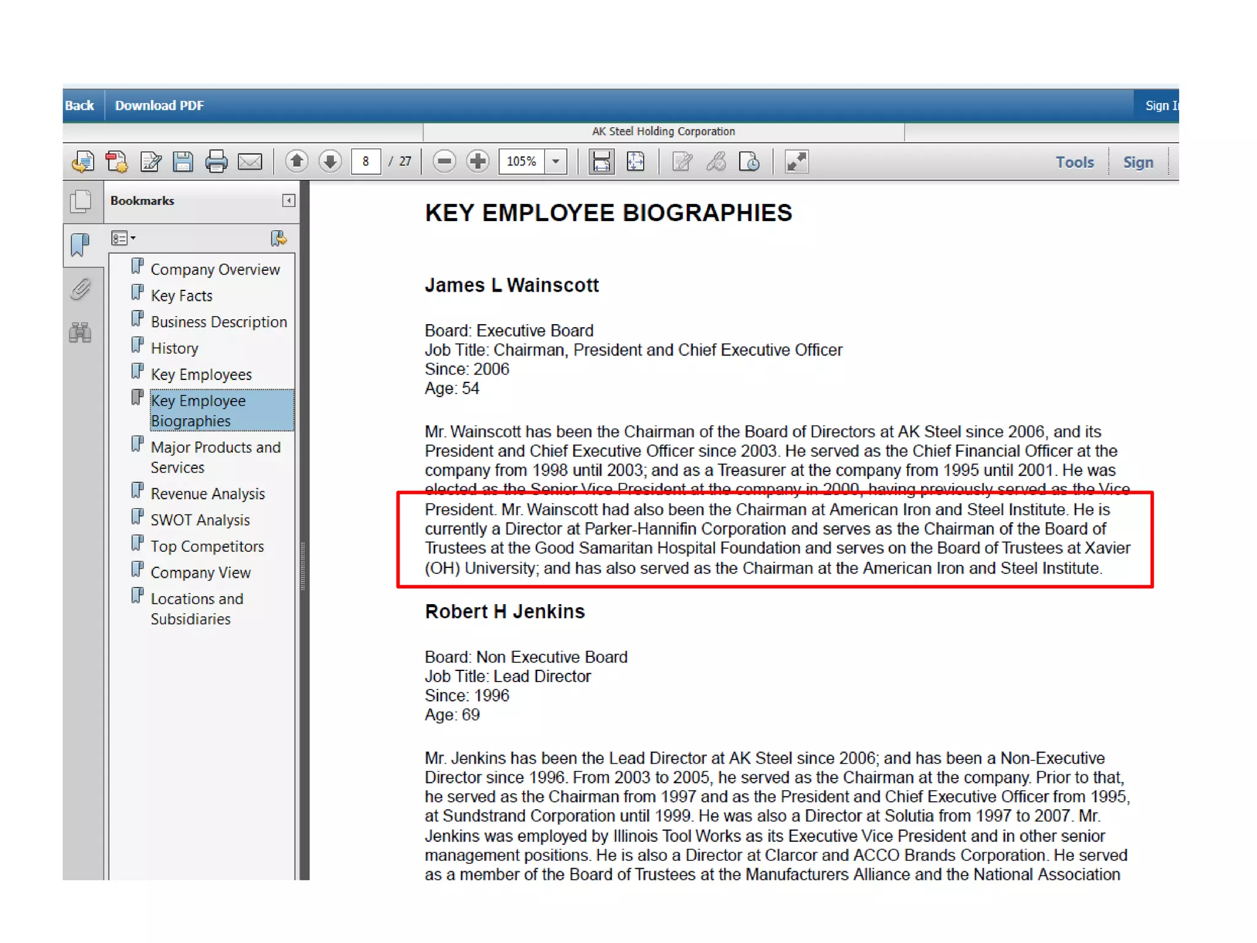Print the document using the printer icon
The width and height of the screenshot is (1257, 943).
(216, 161)
